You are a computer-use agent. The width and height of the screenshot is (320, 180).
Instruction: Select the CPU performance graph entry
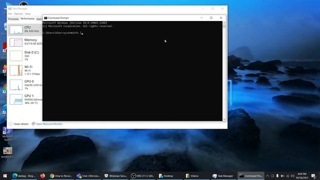coord(24,29)
